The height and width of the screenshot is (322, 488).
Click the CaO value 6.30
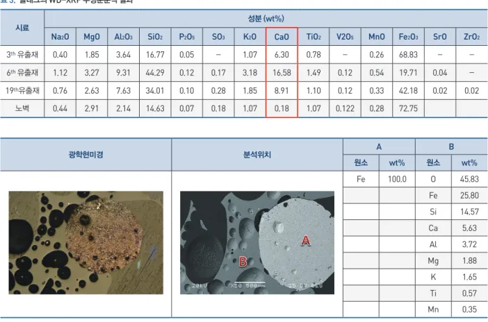(x=282, y=55)
